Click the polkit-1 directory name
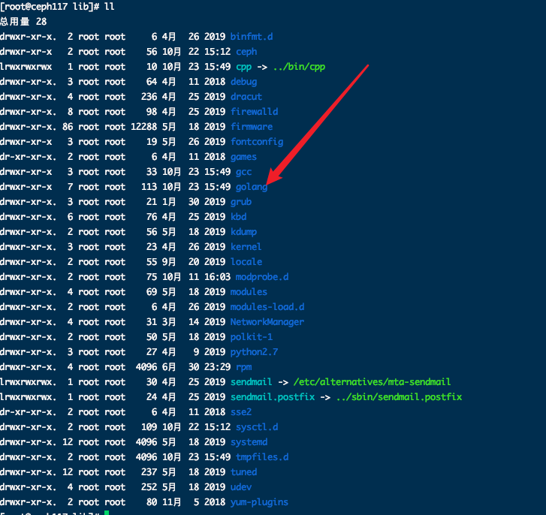 pos(252,336)
